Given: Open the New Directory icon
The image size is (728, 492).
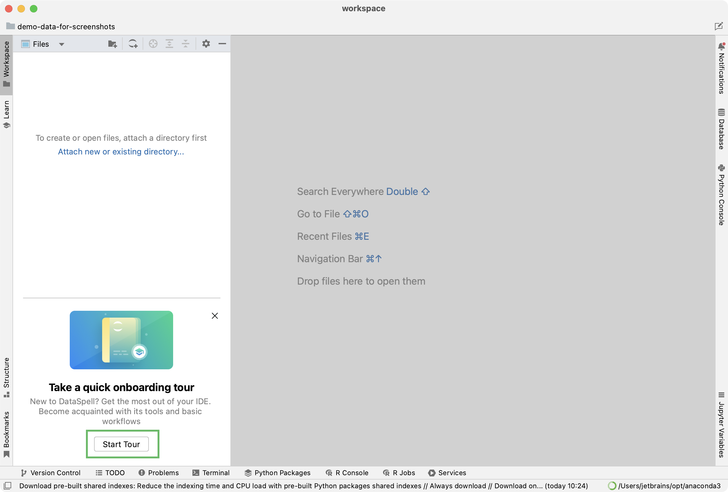Looking at the screenshot, I should (x=112, y=44).
